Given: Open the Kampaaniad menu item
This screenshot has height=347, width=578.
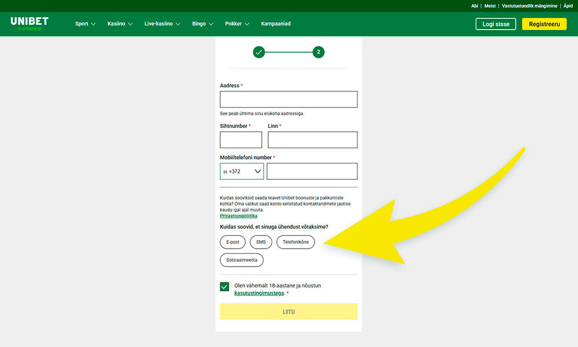Looking at the screenshot, I should [x=276, y=24].
